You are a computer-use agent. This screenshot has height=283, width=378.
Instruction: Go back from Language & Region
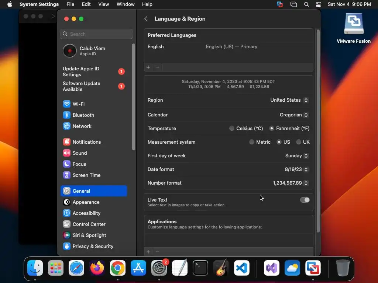pyautogui.click(x=146, y=19)
